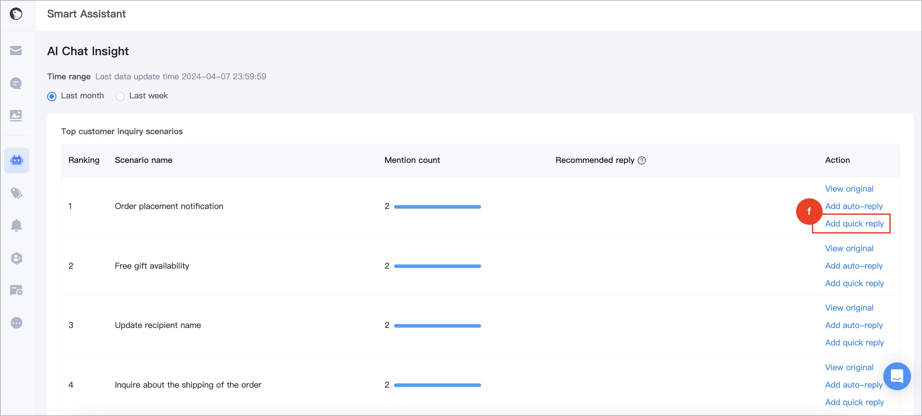Viewport: 922px width, 416px height.
Task: Add quick reply for Update recipient name
Action: 854,343
